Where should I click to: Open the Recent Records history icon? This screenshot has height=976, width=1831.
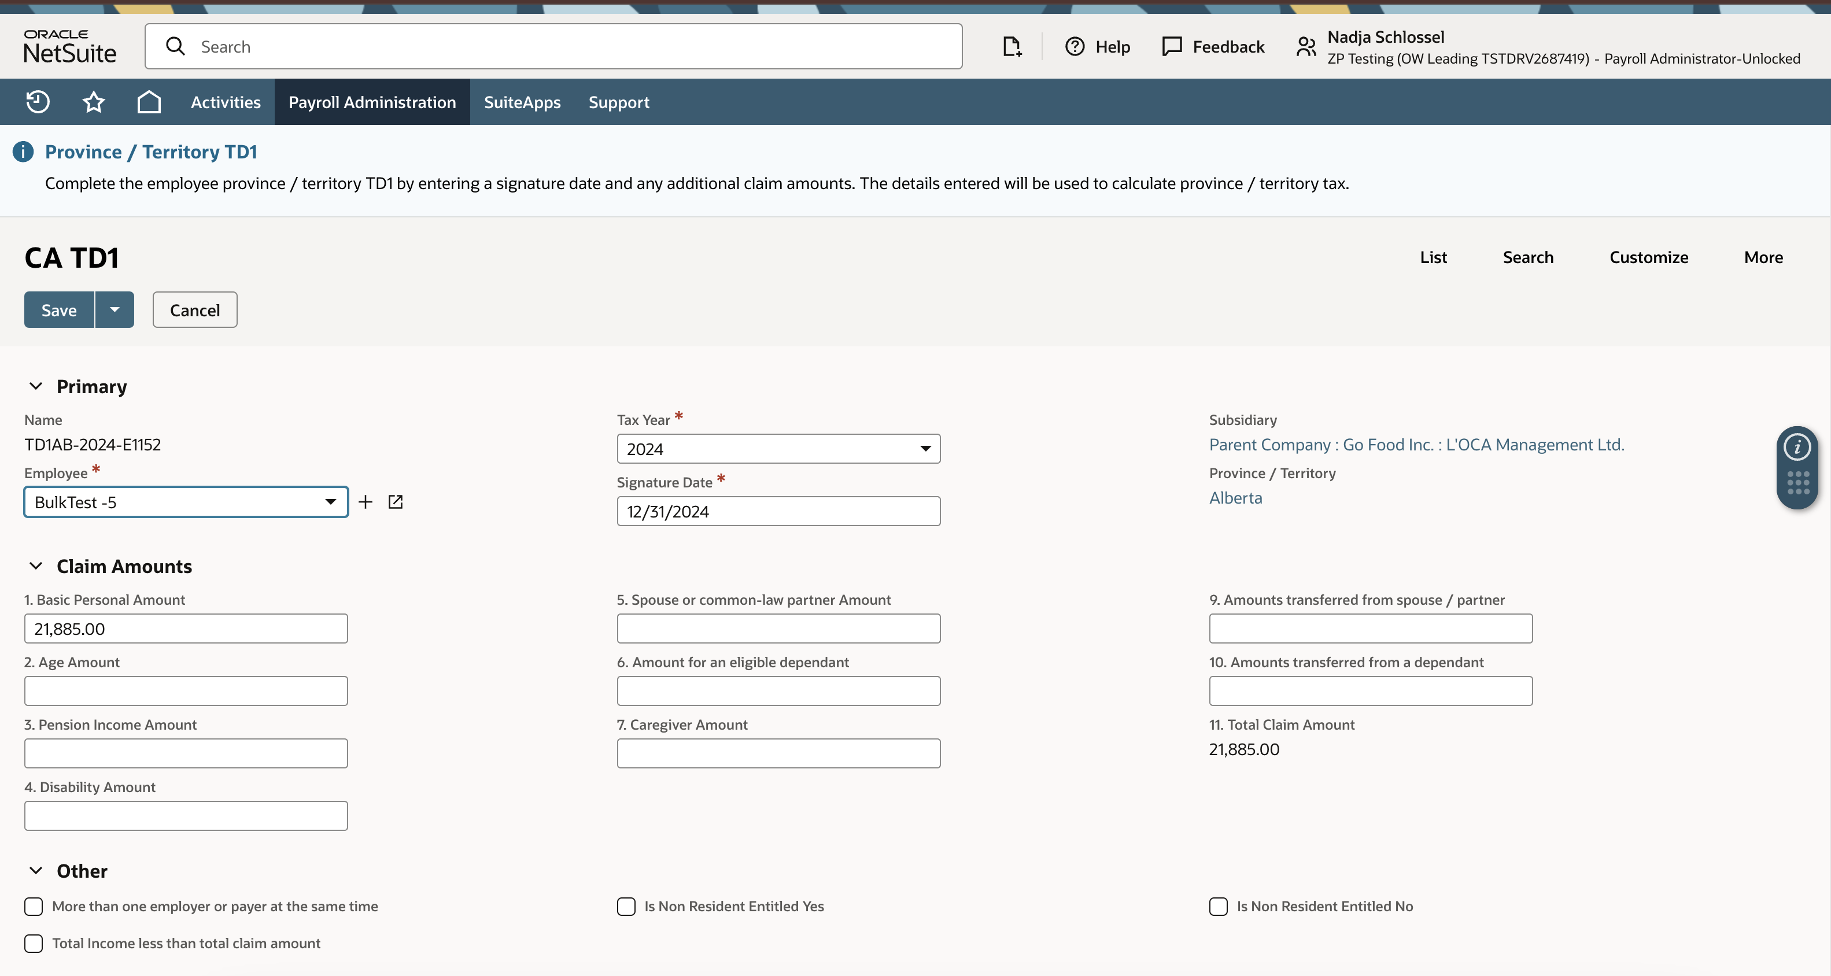38,102
